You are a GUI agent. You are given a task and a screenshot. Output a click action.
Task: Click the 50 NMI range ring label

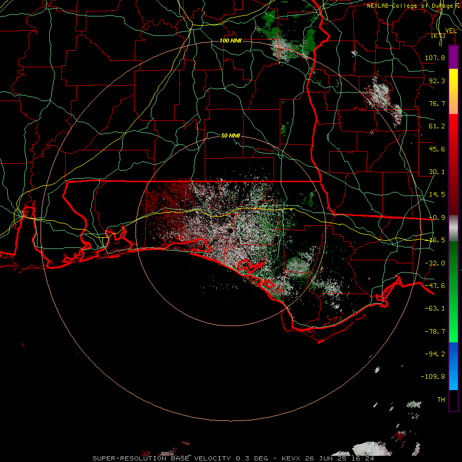tap(230, 136)
